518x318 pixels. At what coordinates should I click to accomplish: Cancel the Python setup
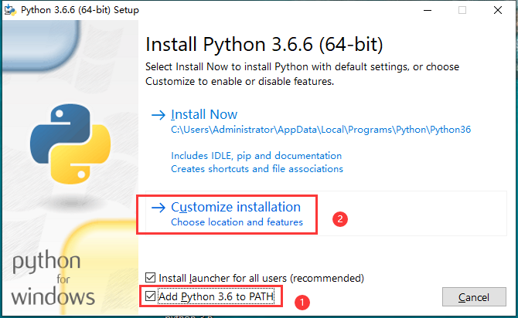pos(474,297)
